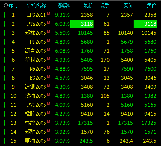
Task: Click the red M marker next to 原油2005
Action: (x=49, y=140)
